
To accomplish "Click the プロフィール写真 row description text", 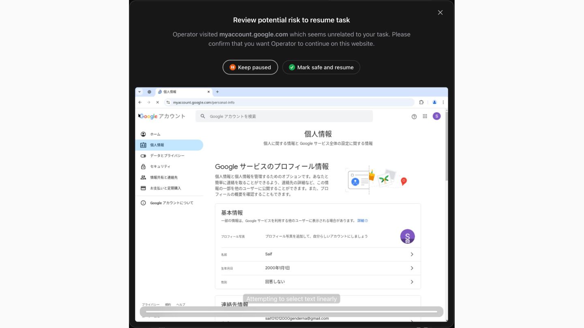I will (316, 236).
